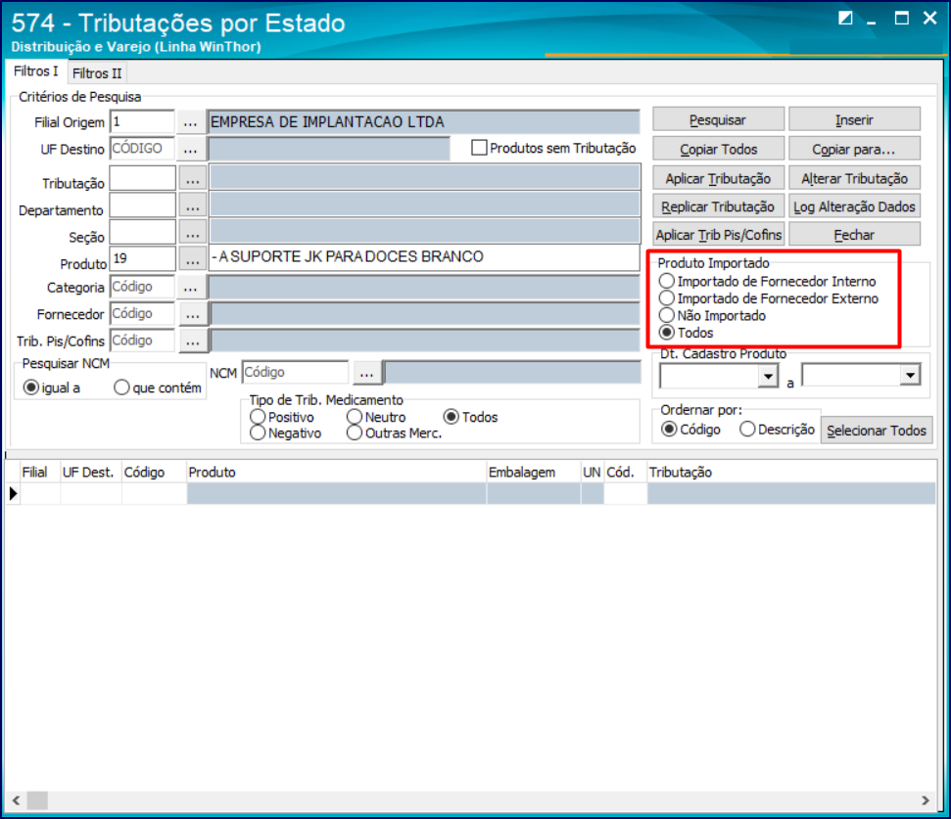Click Aplicar Tributação button
The height and width of the screenshot is (819, 951).
[x=718, y=179]
